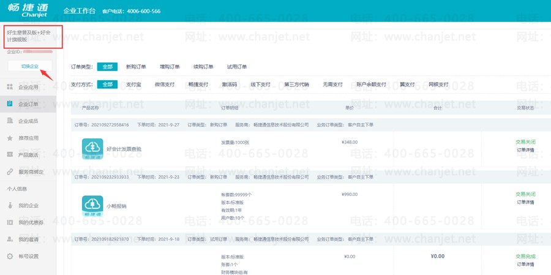Click the 服务商绑定 link icon in sidebar

pyautogui.click(x=10, y=172)
